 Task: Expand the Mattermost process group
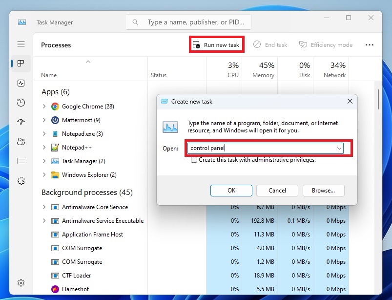pos(44,120)
